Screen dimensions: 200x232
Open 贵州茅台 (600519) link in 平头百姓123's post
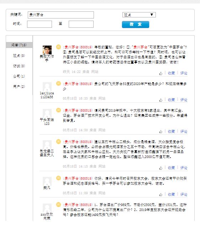pyautogui.click(x=78, y=111)
